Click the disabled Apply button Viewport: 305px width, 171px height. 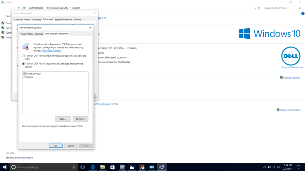(x=85, y=146)
